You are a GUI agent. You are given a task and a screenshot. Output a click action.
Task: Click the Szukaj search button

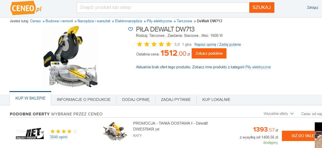coord(262,8)
